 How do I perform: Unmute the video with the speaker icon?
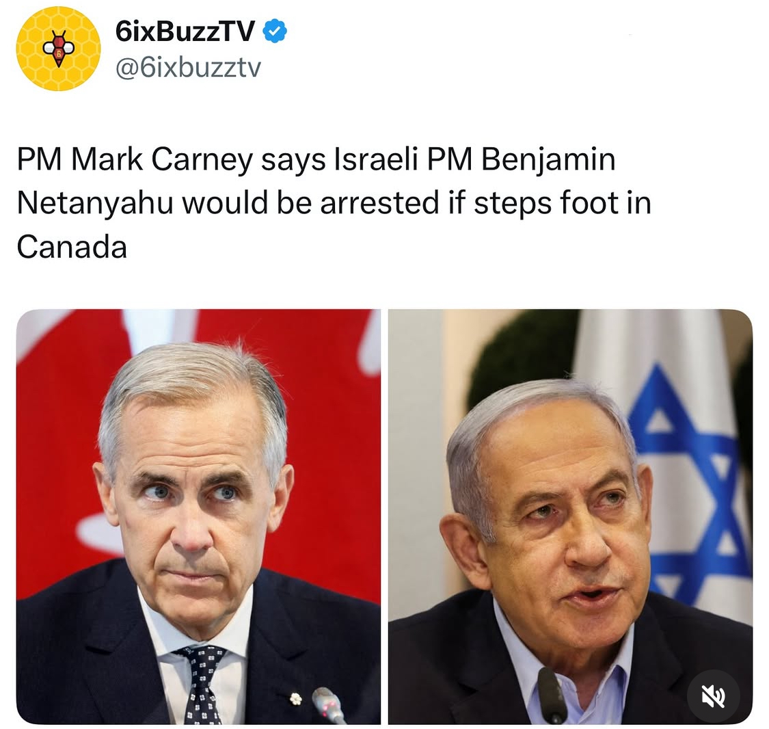click(x=713, y=695)
